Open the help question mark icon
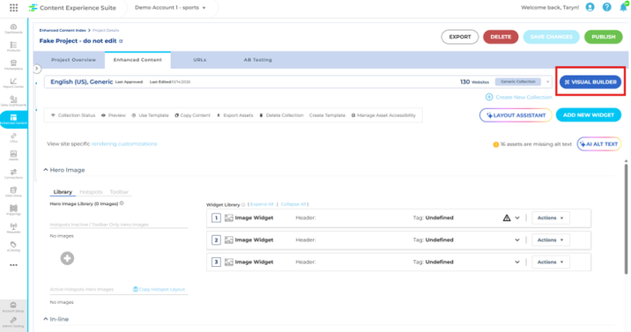The width and height of the screenshot is (631, 332). [607, 7]
